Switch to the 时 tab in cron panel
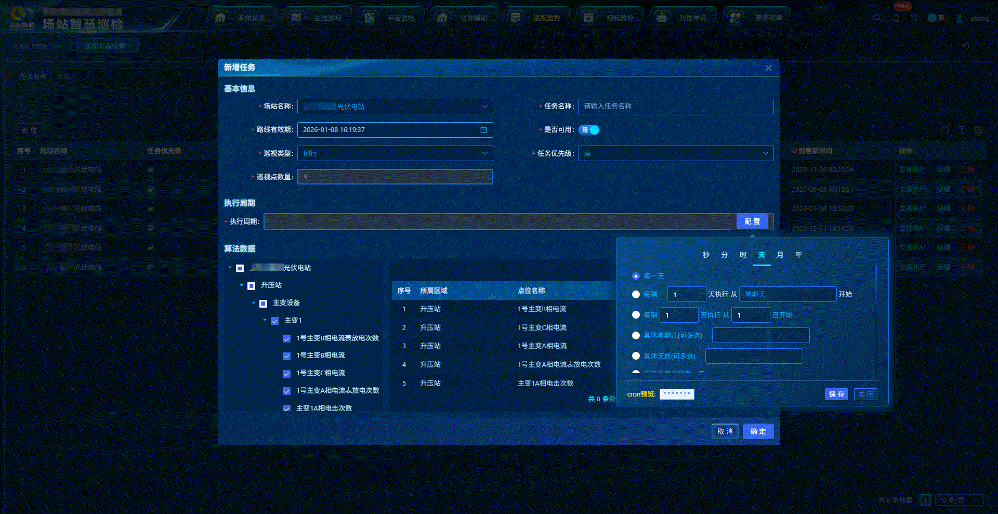Screen dimensions: 998x514 [743, 255]
